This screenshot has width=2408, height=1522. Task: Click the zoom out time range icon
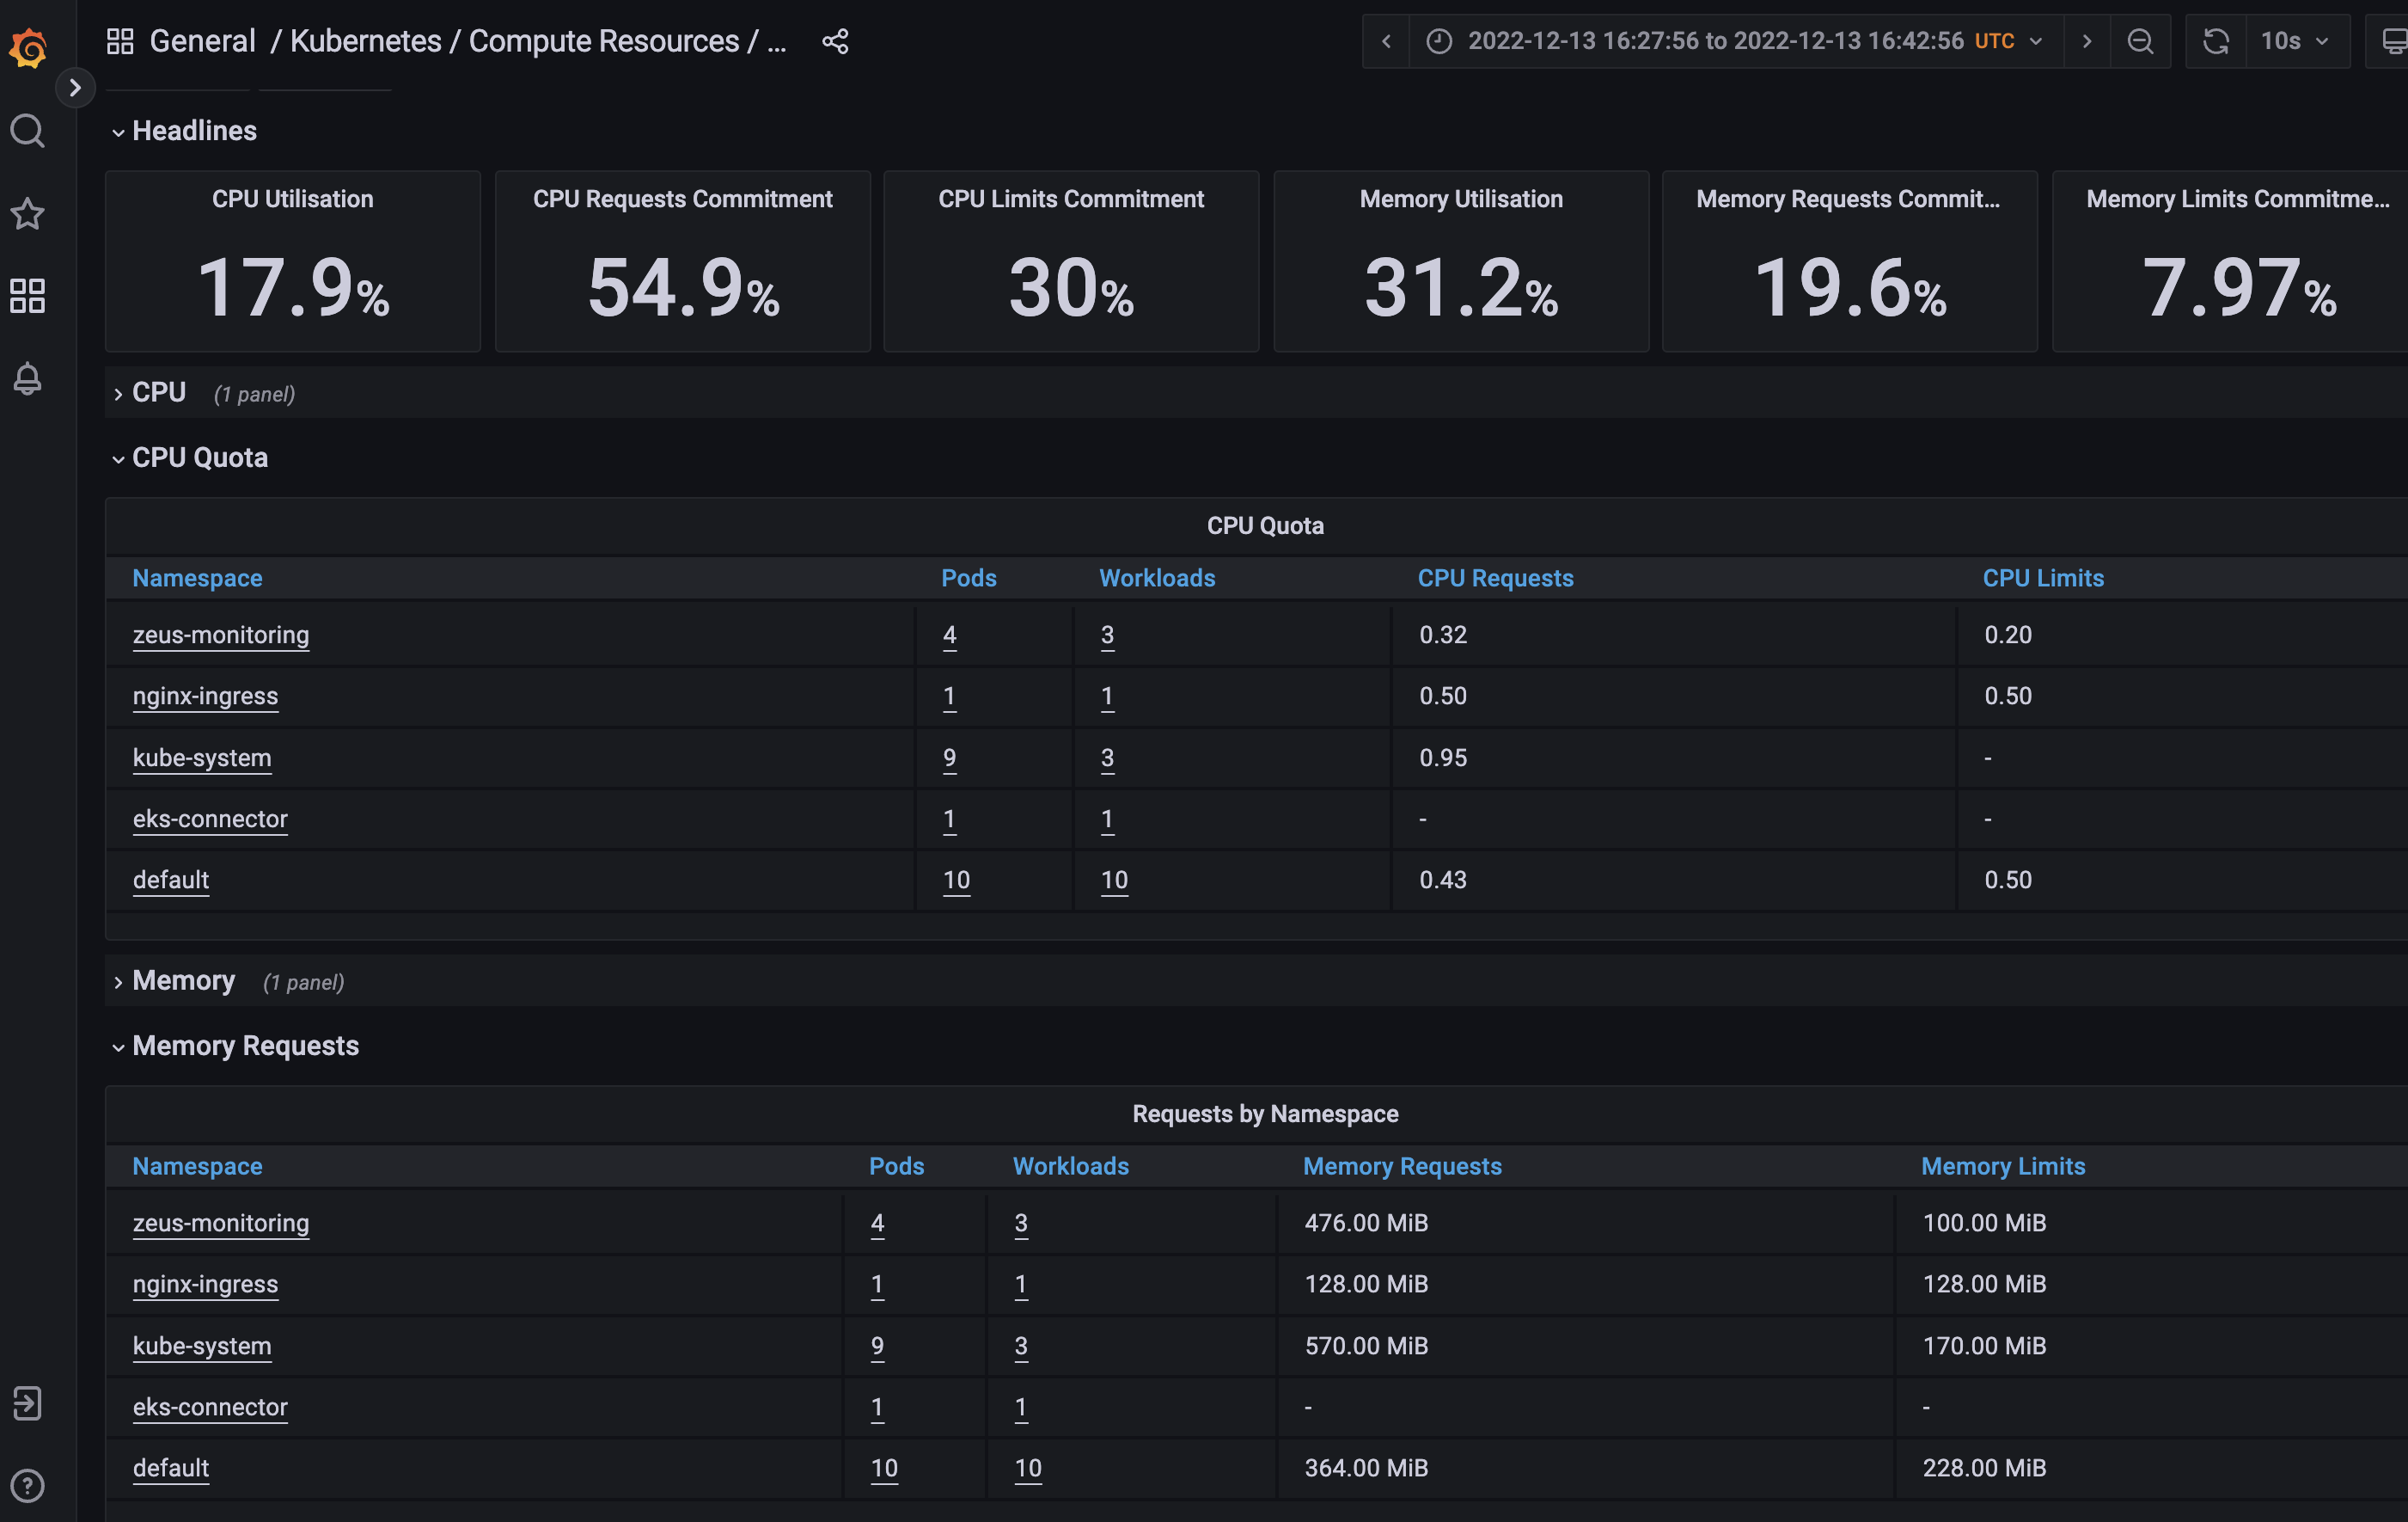(x=2140, y=41)
